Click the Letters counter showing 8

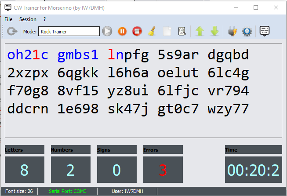click(25, 170)
